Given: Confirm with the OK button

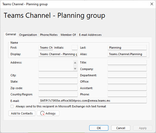Looking at the screenshot, I should pos(99,128).
